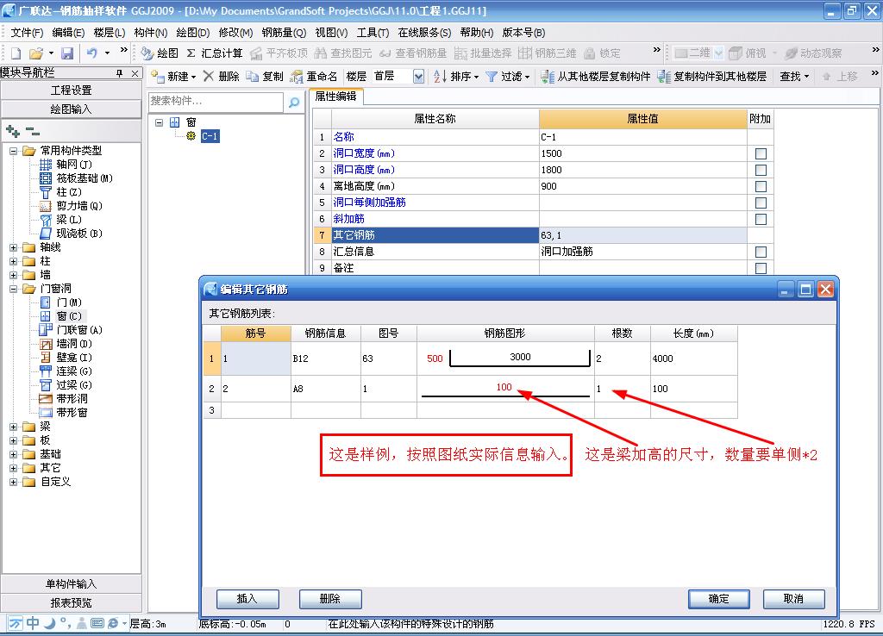Select component C-1 in the list
883x636 pixels.
(x=210, y=136)
